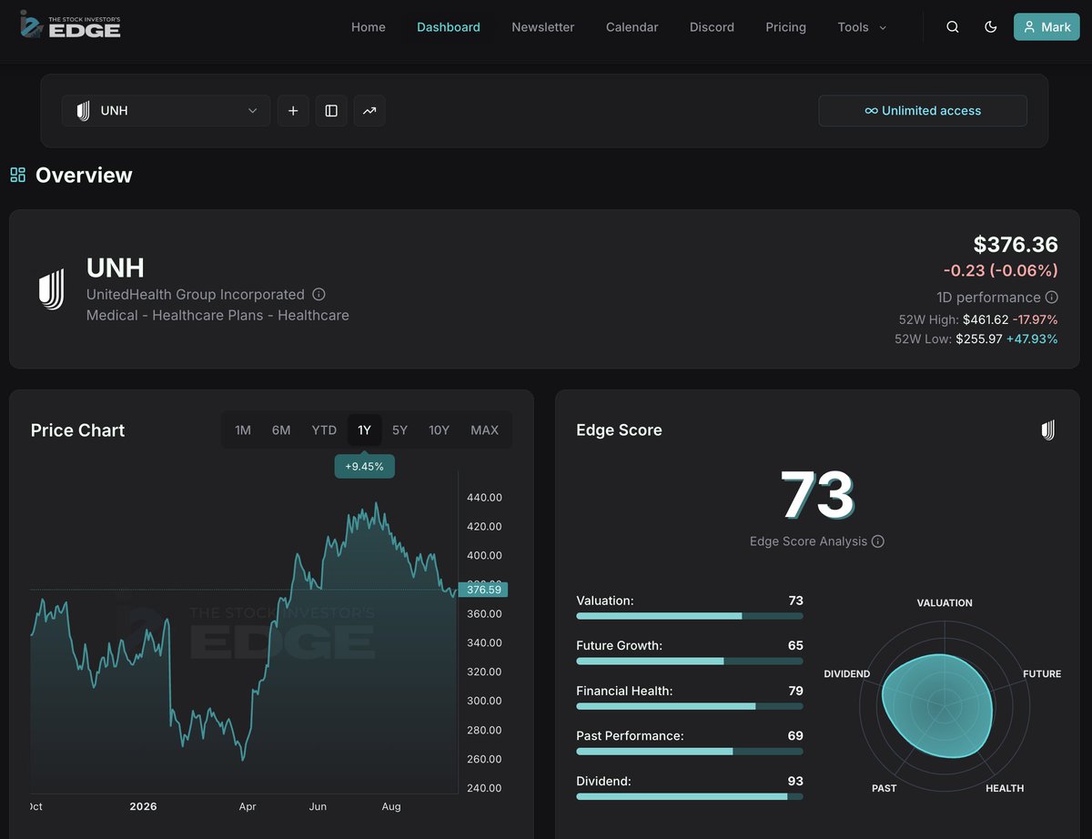1092x839 pixels.
Task: Click the sidebar layout panel icon
Action: point(331,111)
